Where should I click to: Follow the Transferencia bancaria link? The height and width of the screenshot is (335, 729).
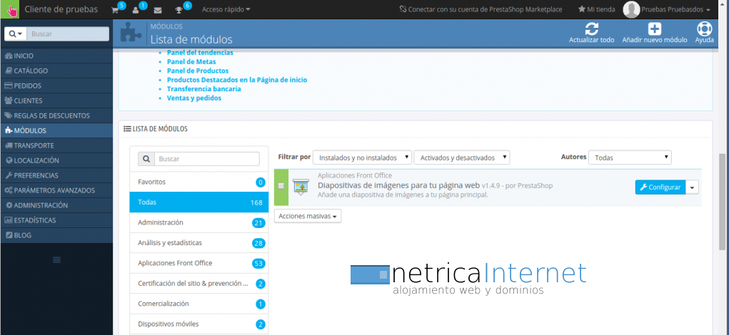coord(203,89)
